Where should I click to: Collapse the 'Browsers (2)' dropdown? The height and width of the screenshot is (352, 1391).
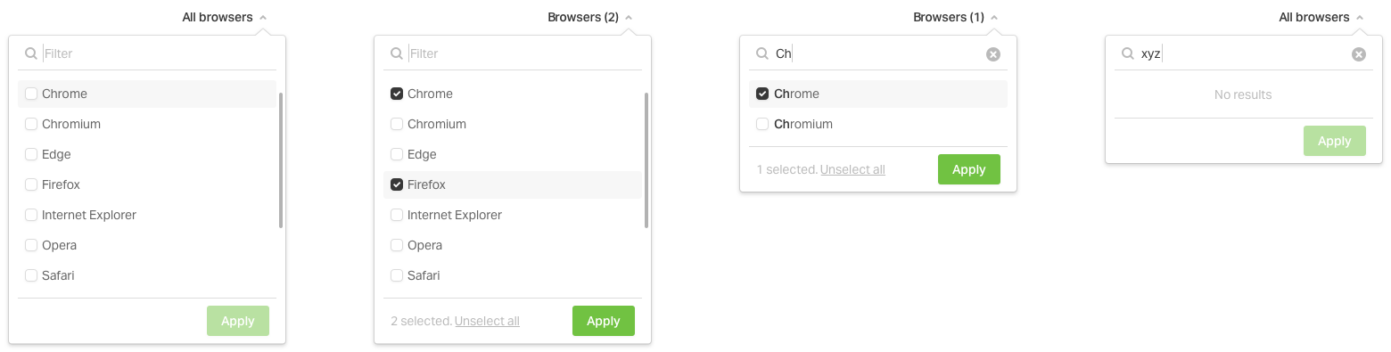click(x=590, y=17)
